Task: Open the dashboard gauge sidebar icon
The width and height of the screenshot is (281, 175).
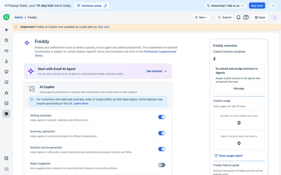Action: pos(7,40)
